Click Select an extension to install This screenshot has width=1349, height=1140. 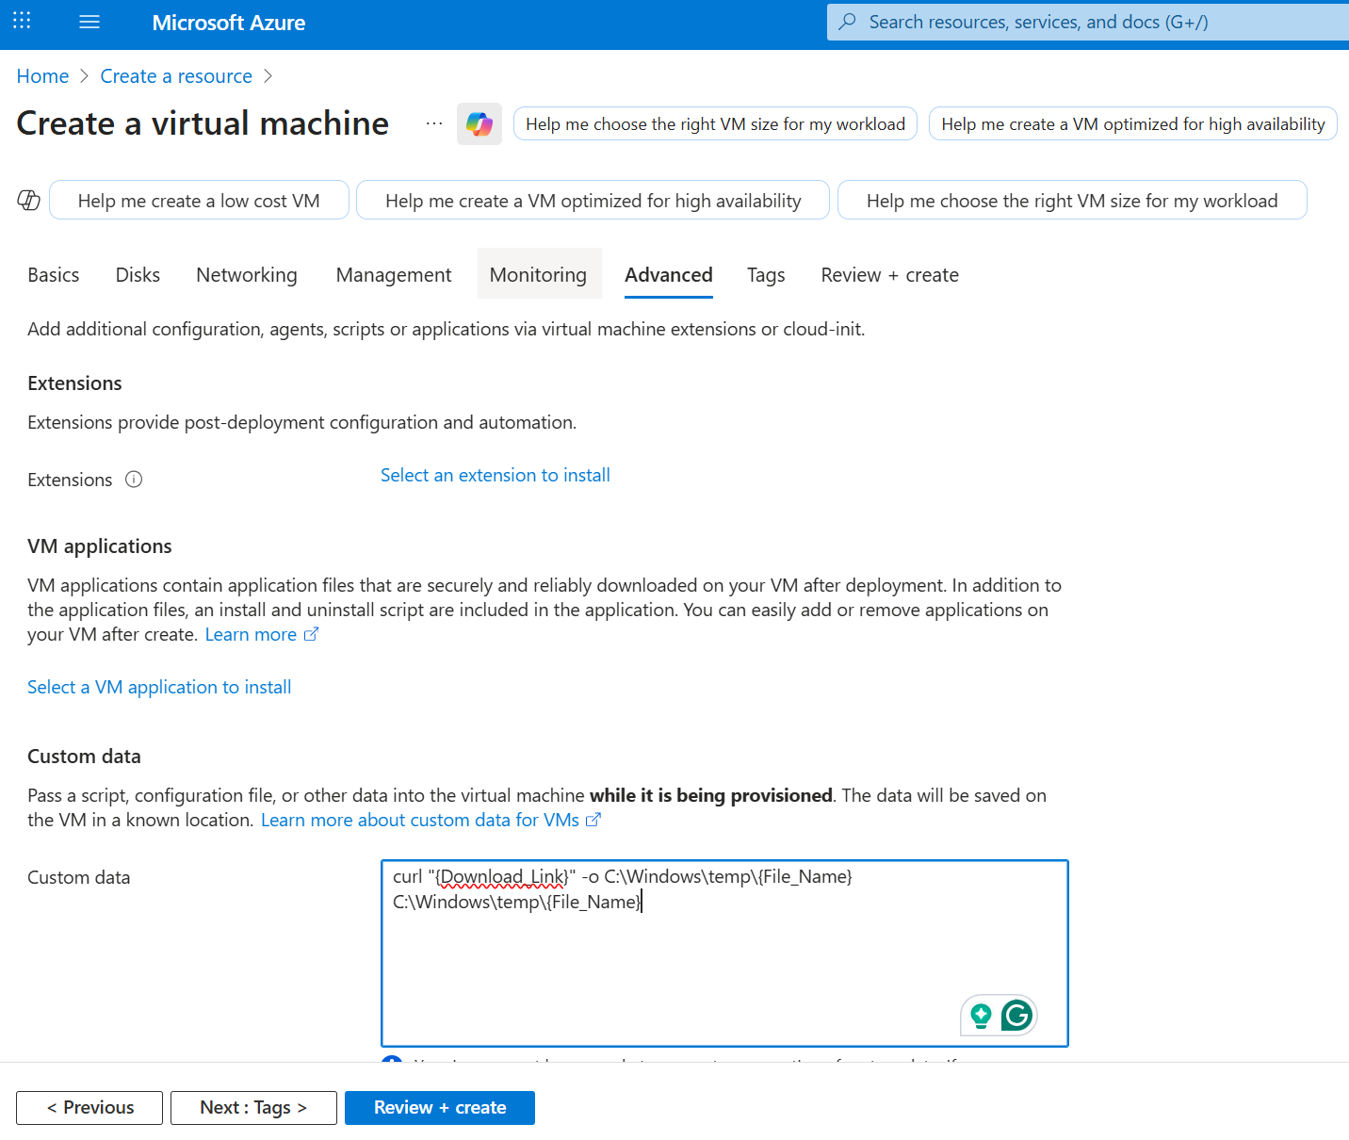click(x=495, y=474)
